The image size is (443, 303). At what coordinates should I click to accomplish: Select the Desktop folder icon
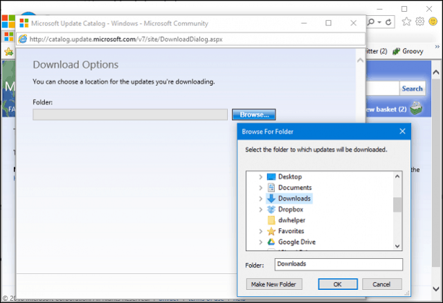click(271, 177)
